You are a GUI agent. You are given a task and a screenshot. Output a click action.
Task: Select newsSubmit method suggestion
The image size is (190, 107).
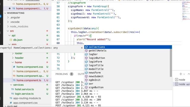(x=127, y=76)
